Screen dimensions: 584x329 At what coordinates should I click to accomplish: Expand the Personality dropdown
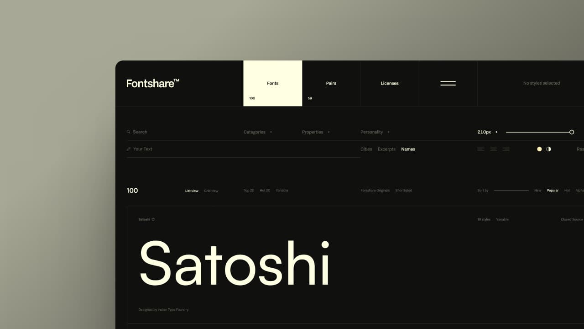(x=375, y=132)
